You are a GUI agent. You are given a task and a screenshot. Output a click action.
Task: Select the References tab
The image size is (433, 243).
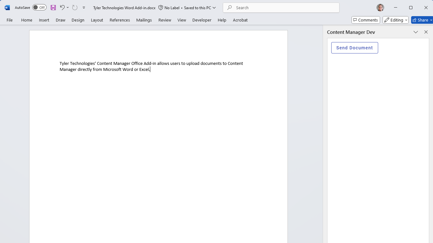120,20
